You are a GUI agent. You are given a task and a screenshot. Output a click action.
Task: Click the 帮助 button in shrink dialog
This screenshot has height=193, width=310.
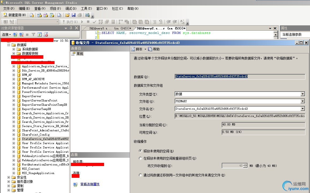154,49
